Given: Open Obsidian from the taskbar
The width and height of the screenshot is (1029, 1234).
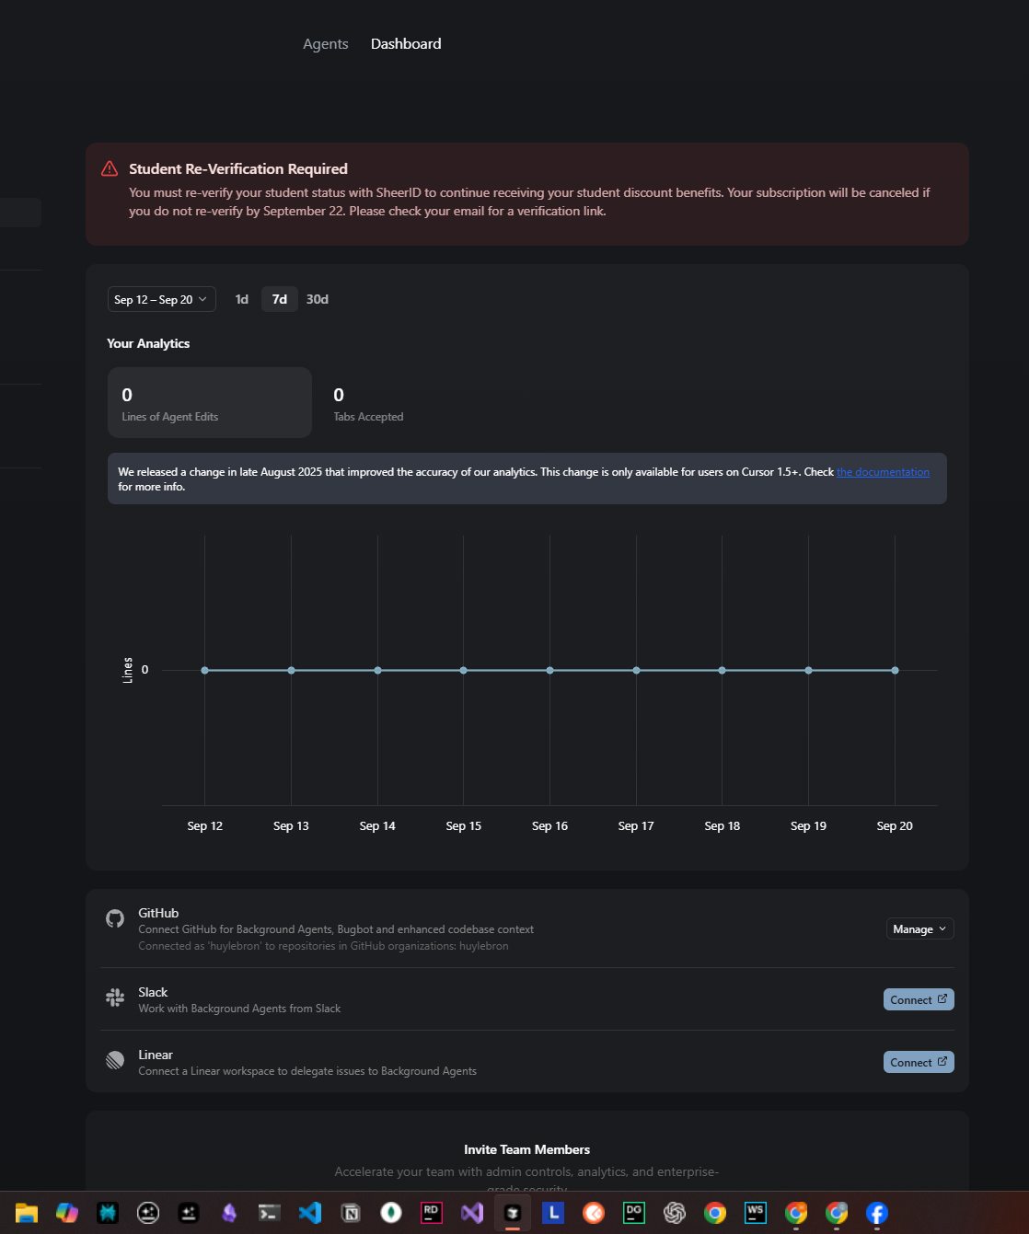Looking at the screenshot, I should pos(229,1213).
